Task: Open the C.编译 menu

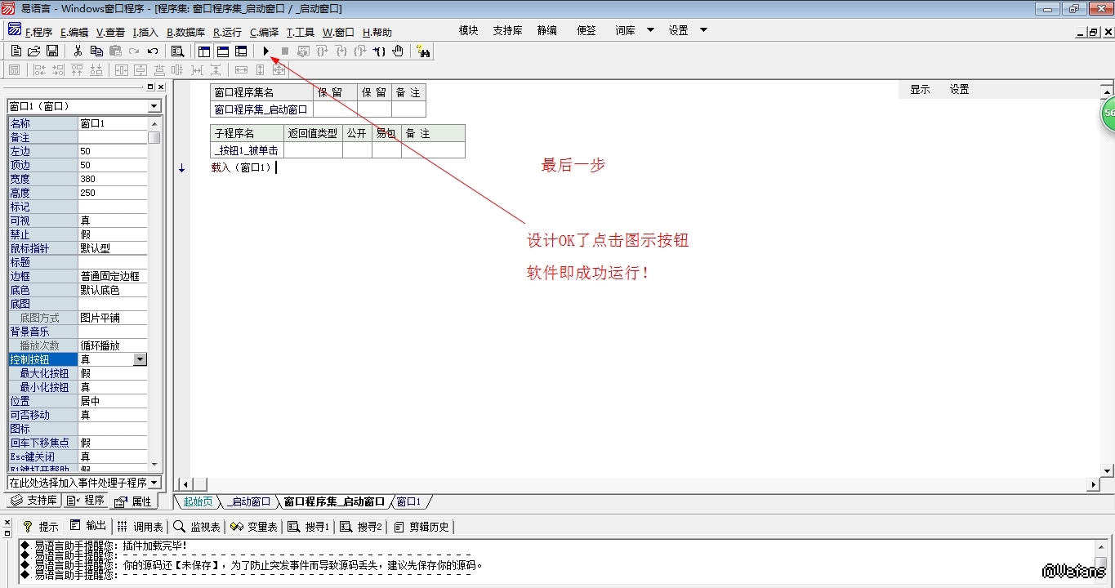Action: [264, 32]
